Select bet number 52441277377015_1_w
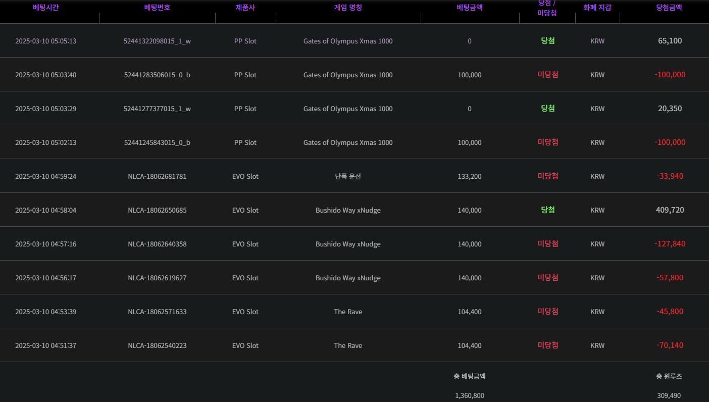 [157, 109]
